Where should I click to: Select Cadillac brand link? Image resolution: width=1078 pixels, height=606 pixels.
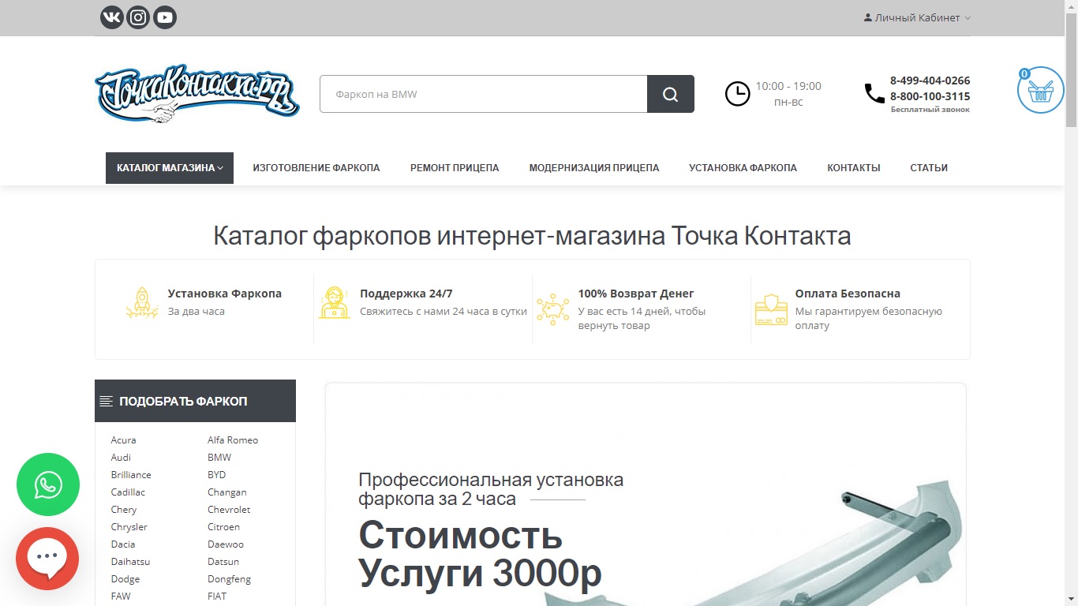129,492
